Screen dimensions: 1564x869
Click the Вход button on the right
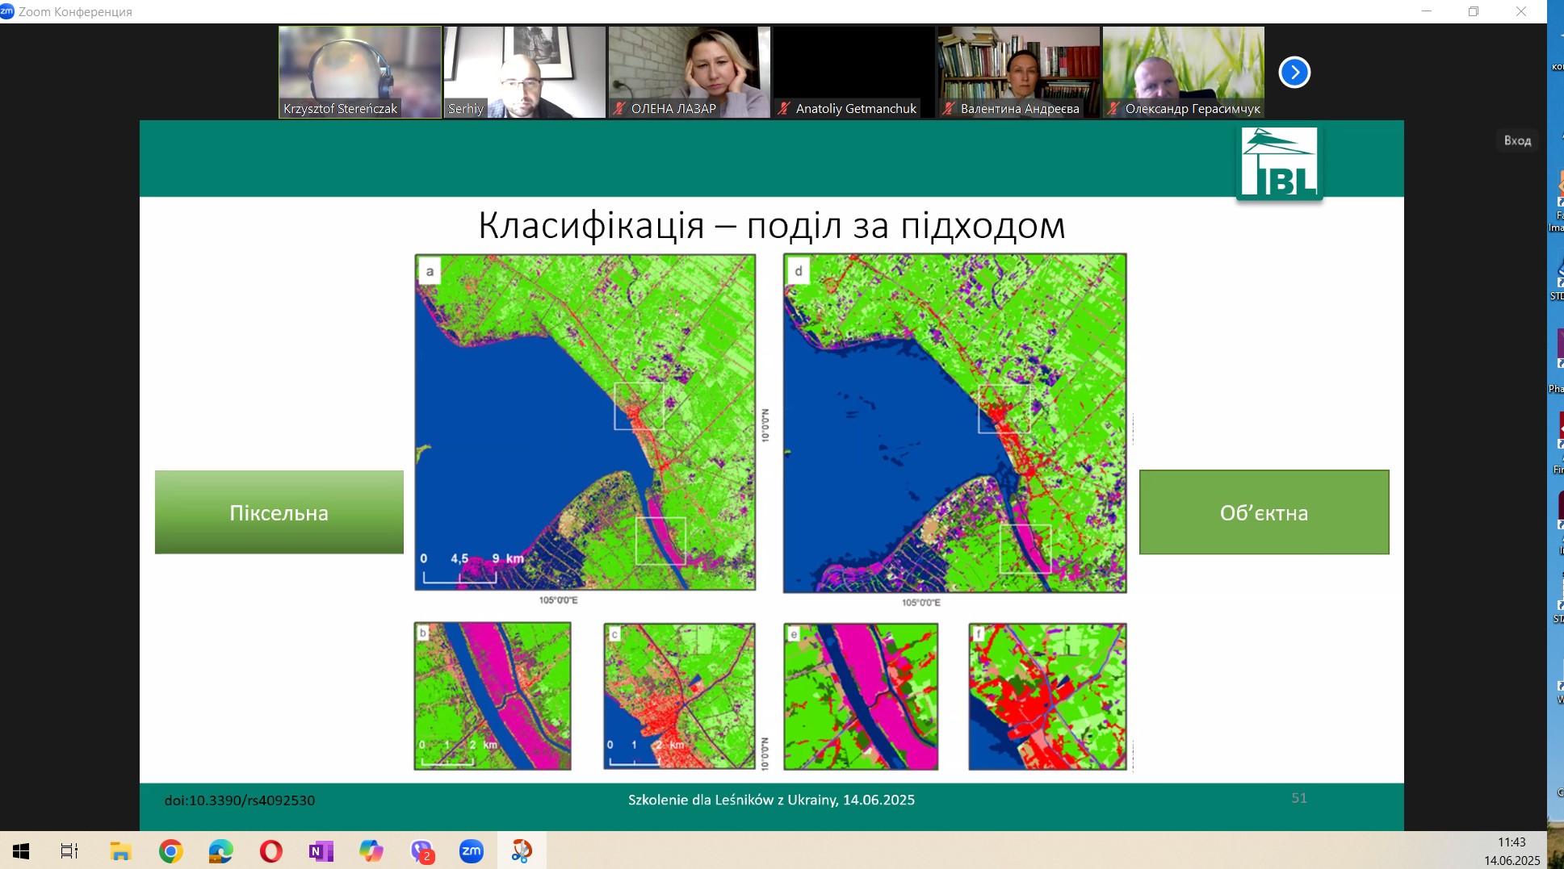click(1516, 140)
